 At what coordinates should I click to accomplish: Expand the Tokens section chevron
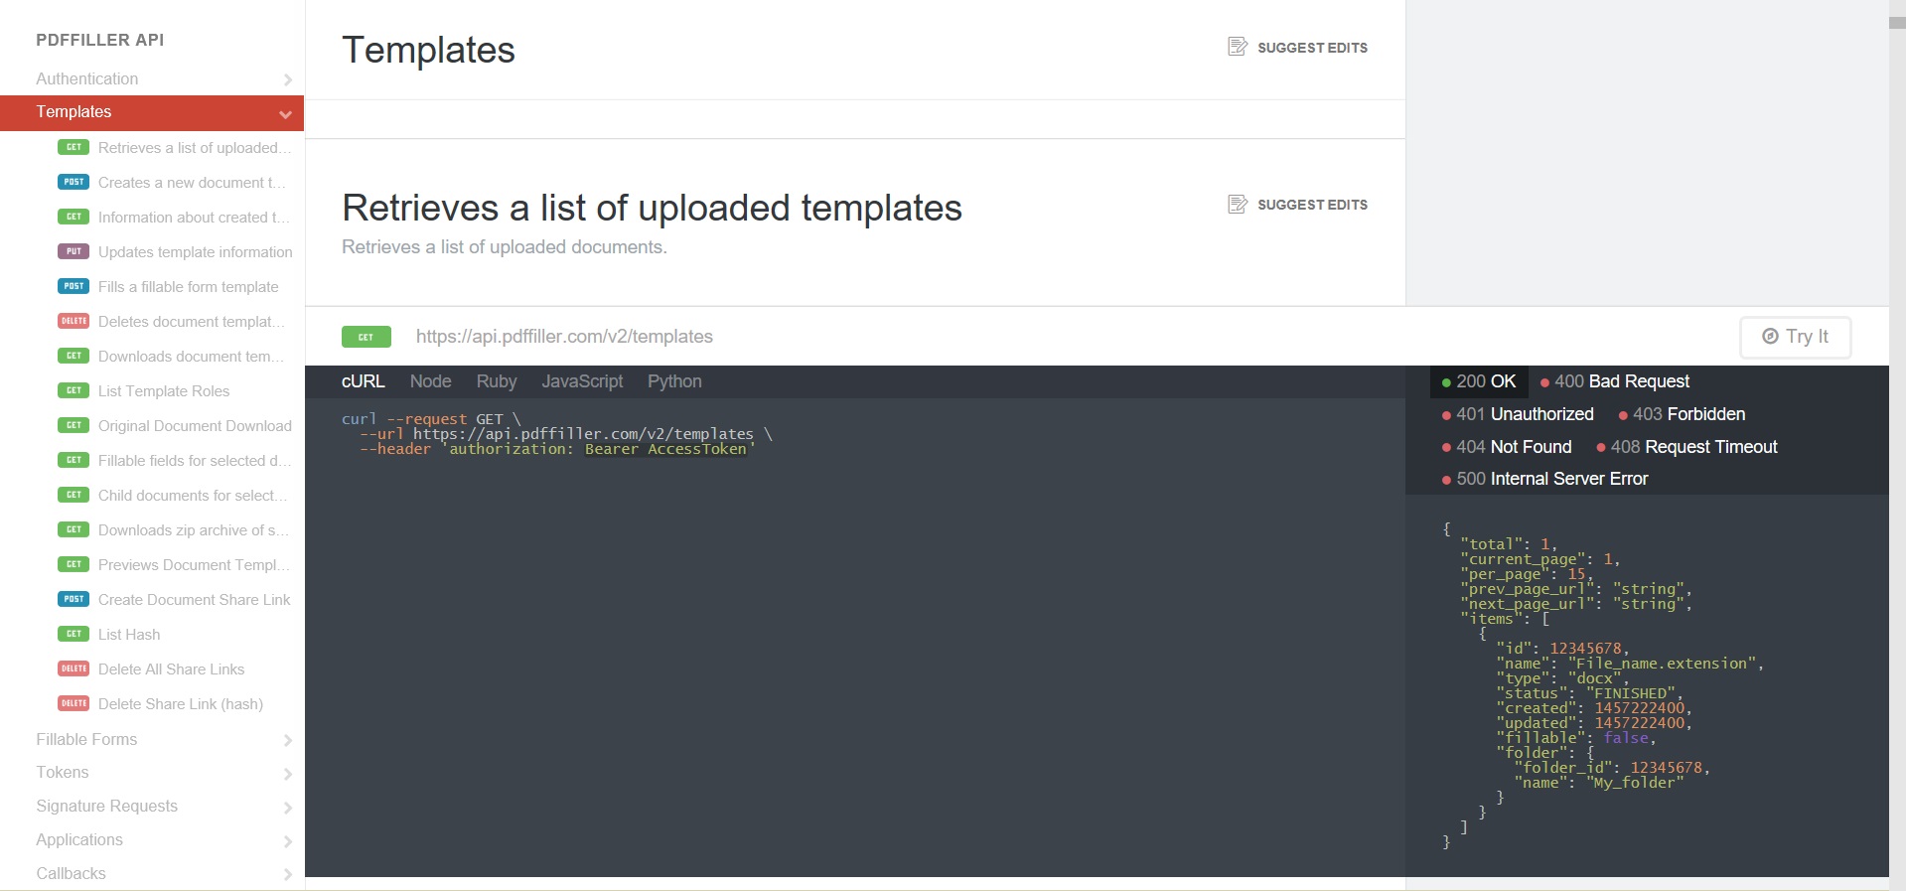tap(287, 774)
